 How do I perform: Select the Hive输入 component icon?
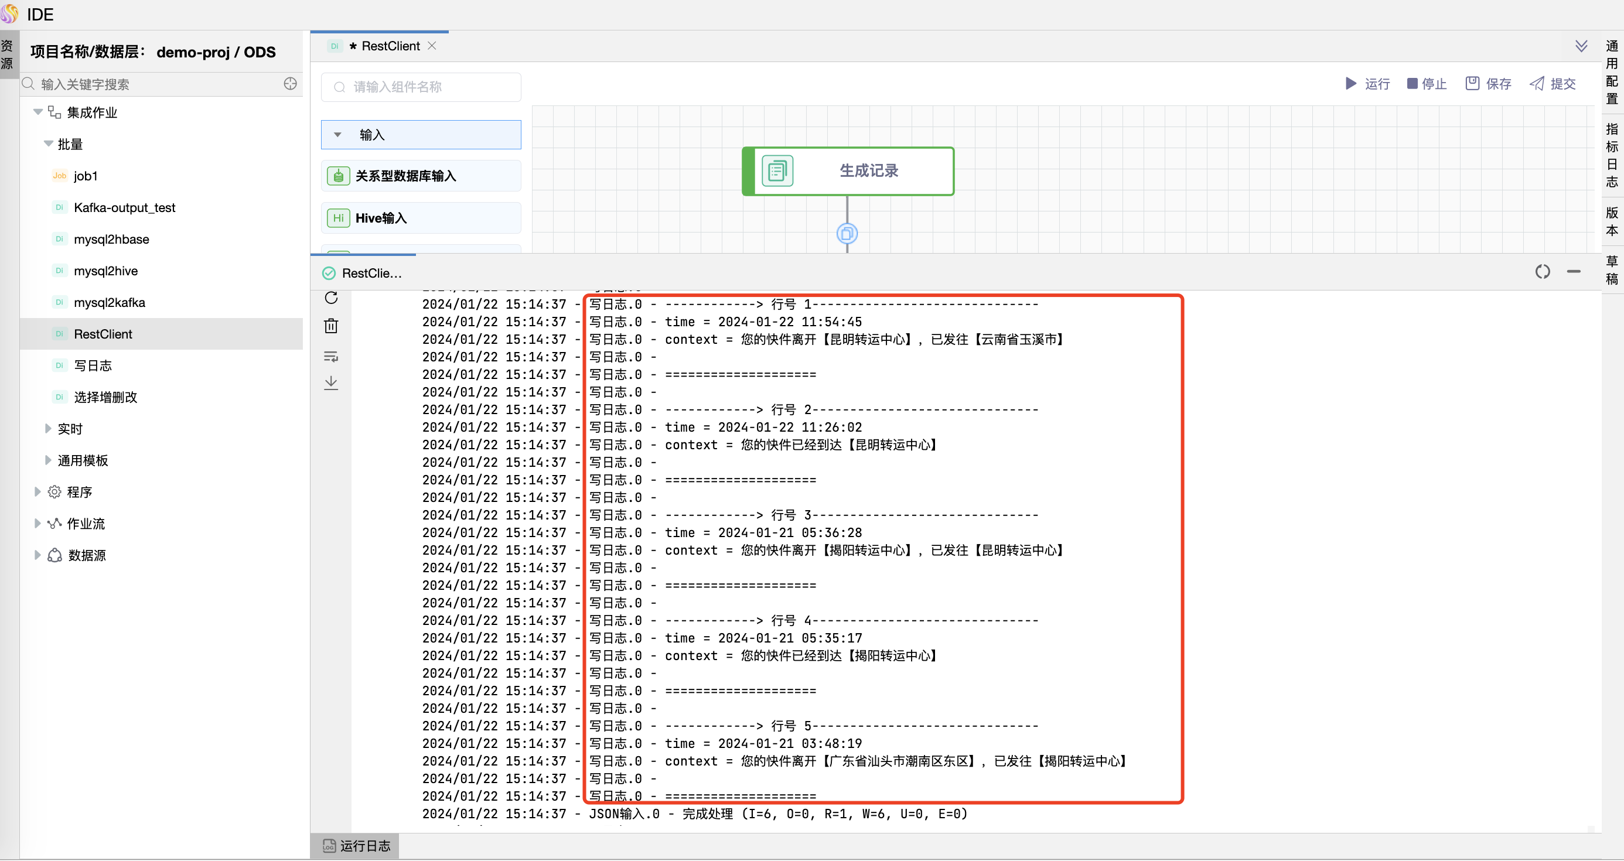click(x=339, y=217)
